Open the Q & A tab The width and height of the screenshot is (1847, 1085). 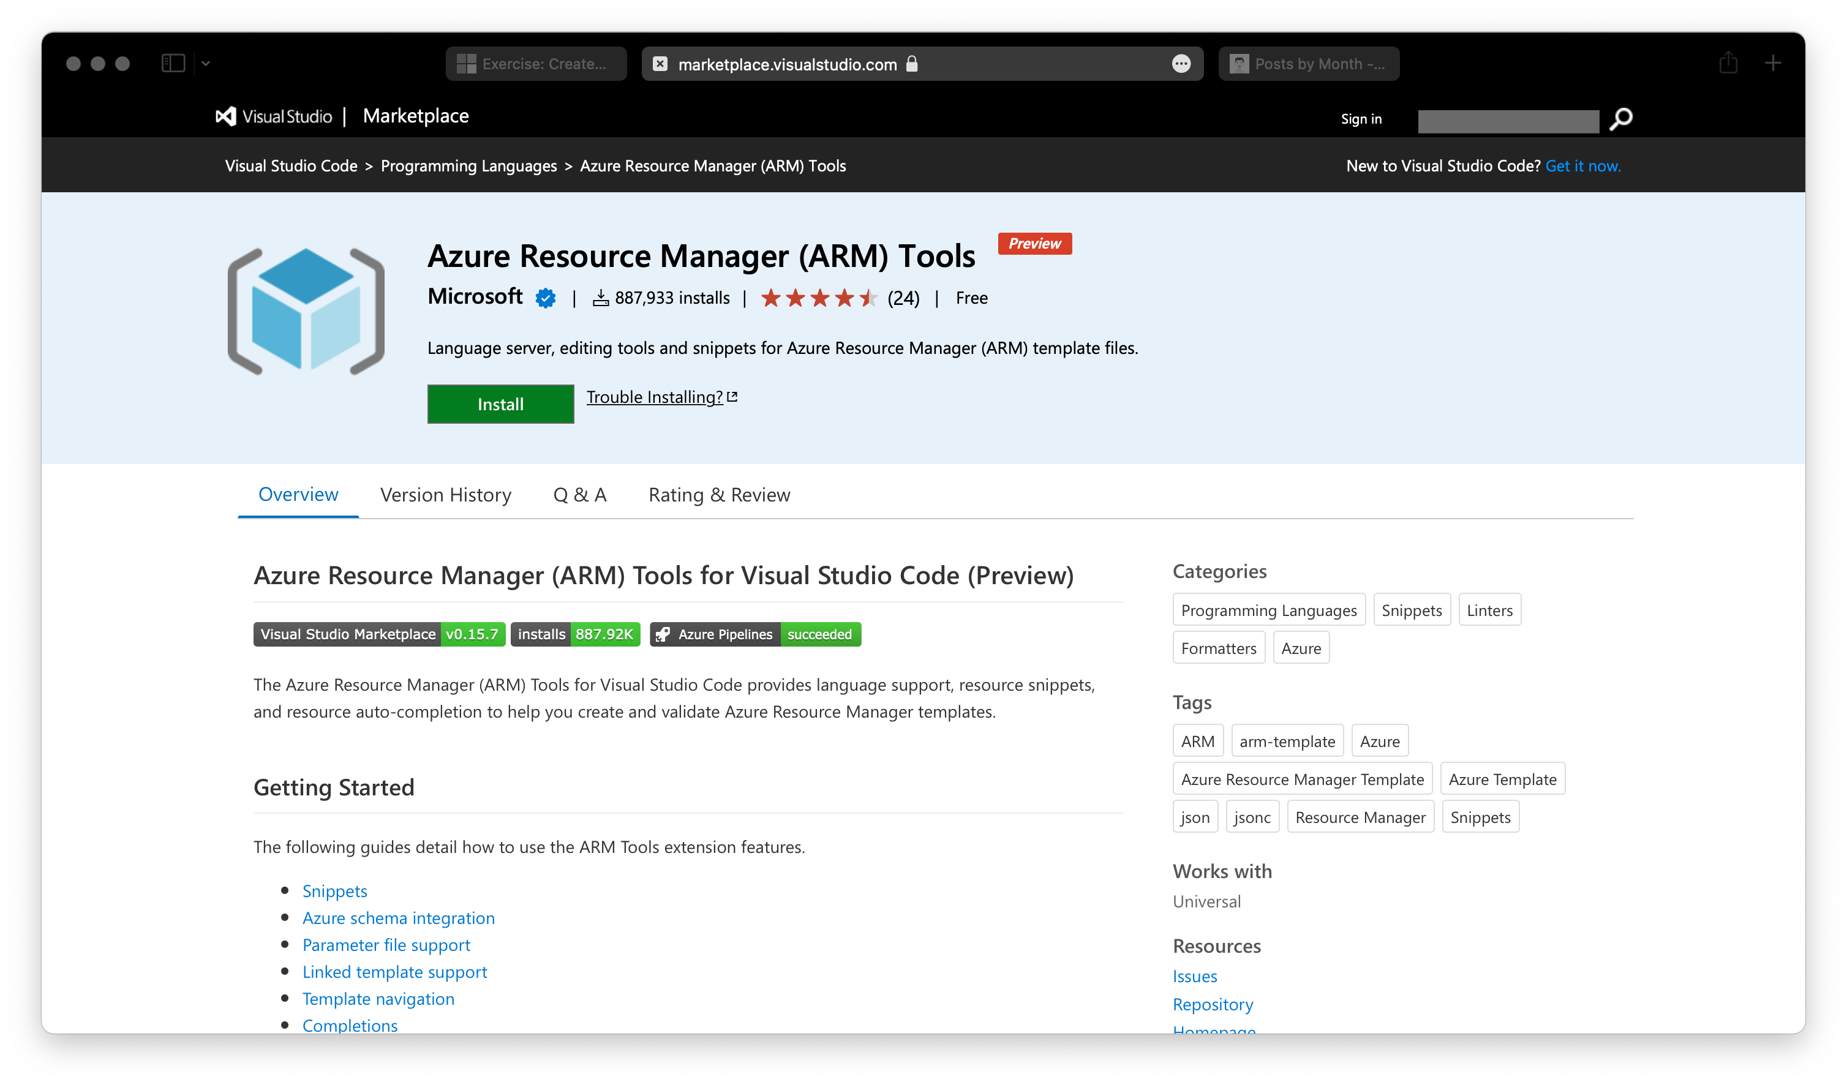pos(580,495)
